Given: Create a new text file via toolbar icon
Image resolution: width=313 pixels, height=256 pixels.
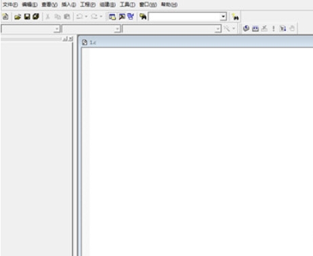Looking at the screenshot, I should (x=5, y=16).
